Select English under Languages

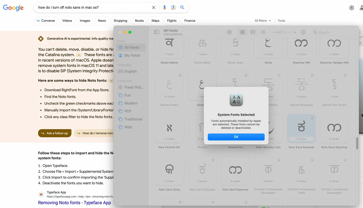pyautogui.click(x=131, y=71)
